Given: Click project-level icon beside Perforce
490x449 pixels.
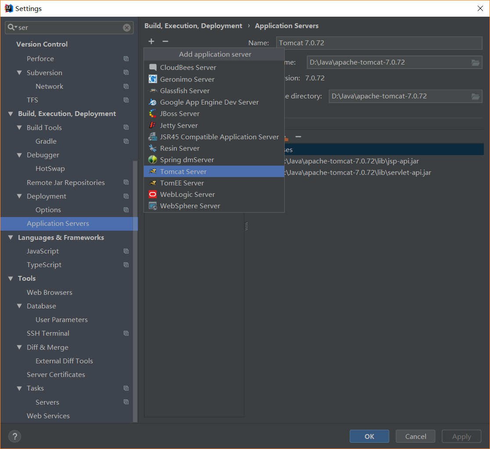Looking at the screenshot, I should (126, 59).
